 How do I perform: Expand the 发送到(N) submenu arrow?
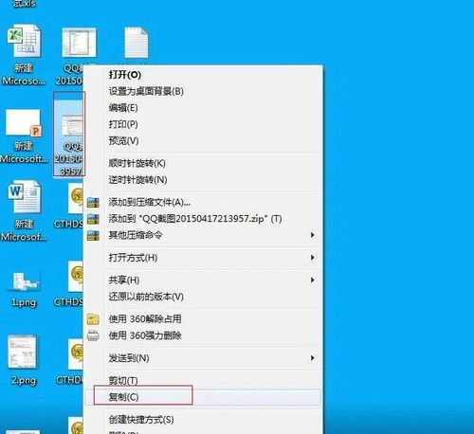click(312, 358)
